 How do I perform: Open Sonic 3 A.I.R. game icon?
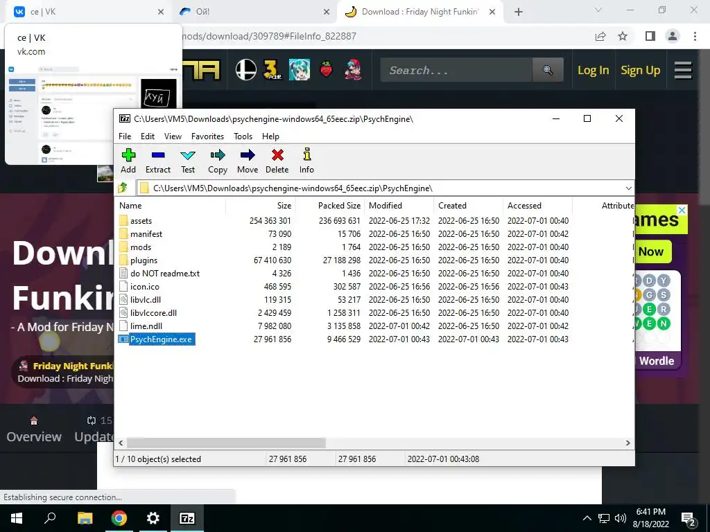pyautogui.click(x=272, y=70)
